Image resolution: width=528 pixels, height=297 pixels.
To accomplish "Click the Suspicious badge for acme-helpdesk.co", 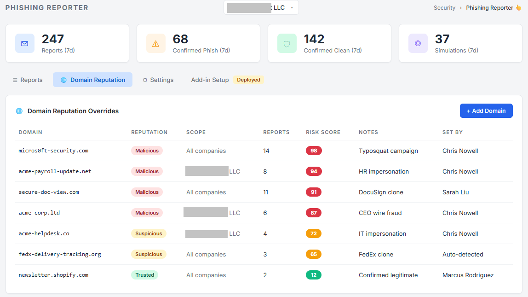I will [149, 233].
